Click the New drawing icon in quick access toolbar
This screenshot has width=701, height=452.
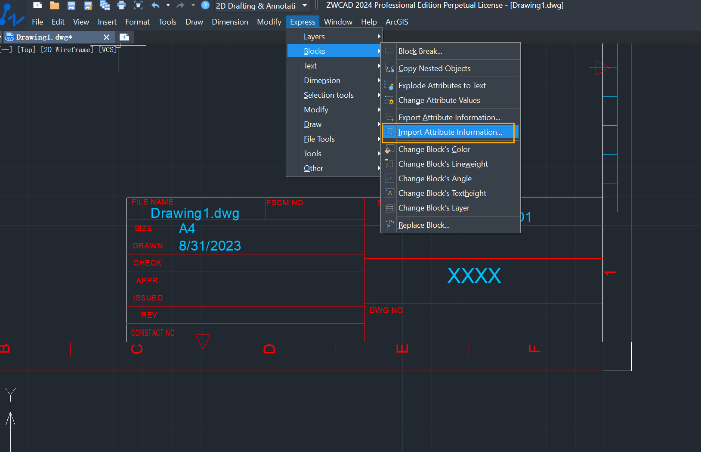[37, 5]
